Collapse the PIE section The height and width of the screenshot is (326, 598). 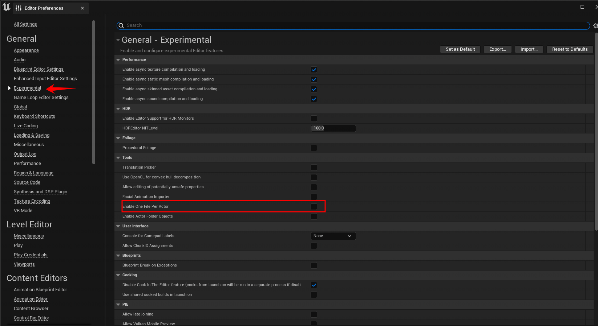pos(118,305)
